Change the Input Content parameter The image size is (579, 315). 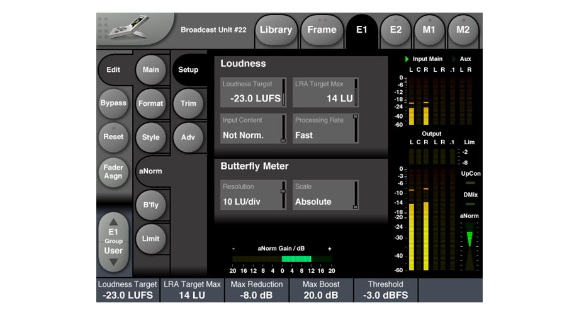[253, 129]
